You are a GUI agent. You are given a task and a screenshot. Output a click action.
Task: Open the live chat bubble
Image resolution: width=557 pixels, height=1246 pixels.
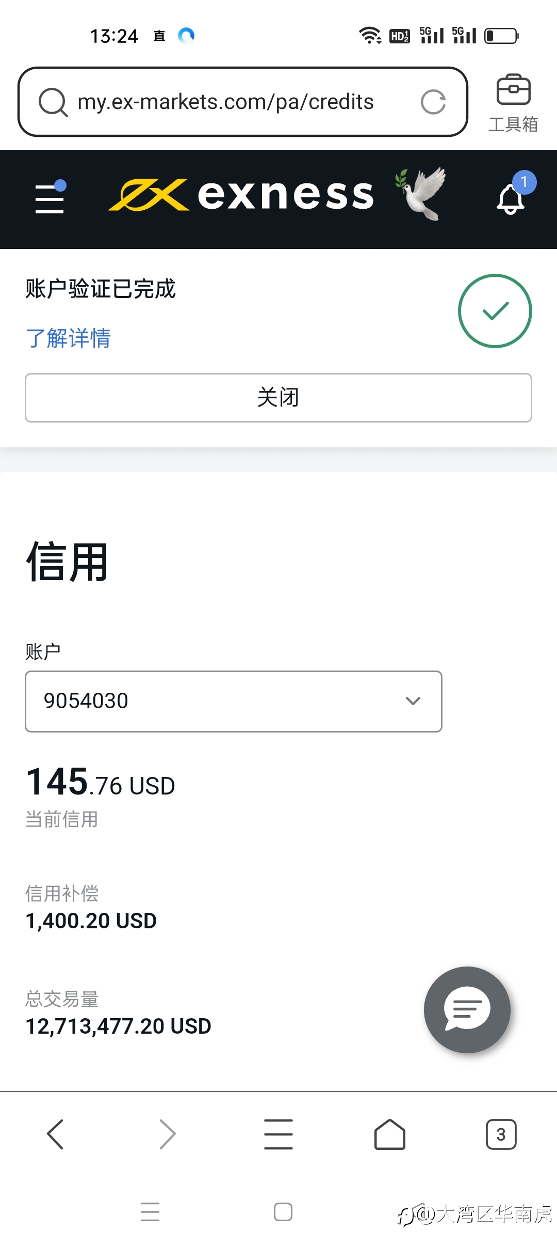point(467,1009)
